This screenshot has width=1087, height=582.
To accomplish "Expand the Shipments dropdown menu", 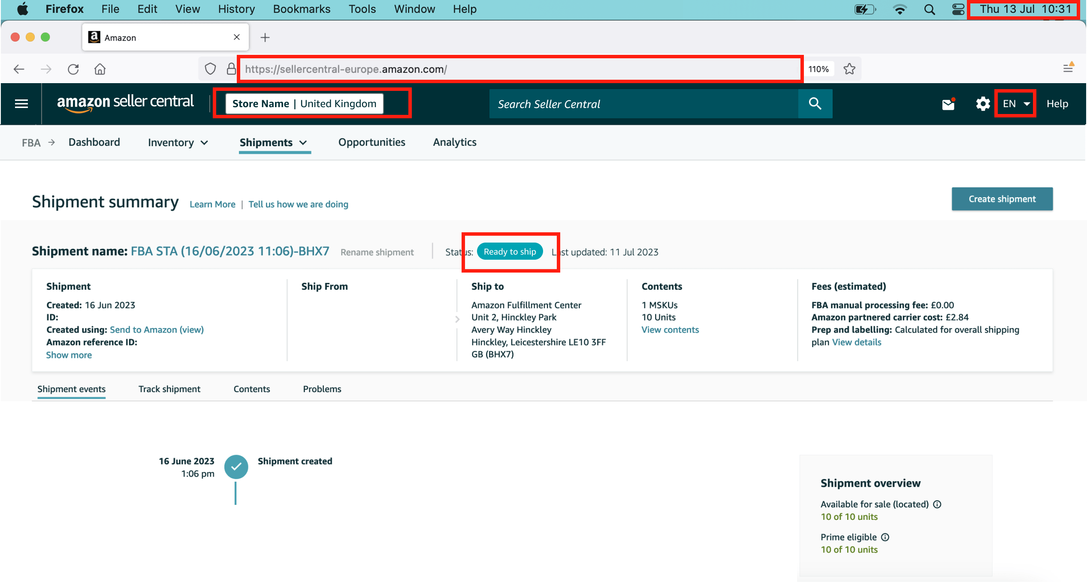I will click(x=273, y=143).
